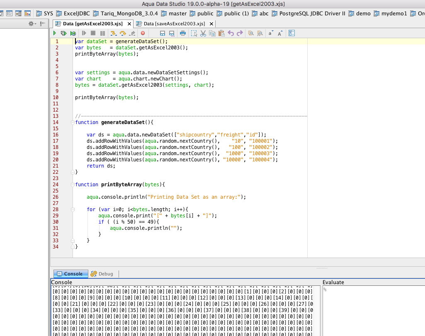The height and width of the screenshot is (336, 425).
Task: Start the script in debug mode
Action: click(63, 33)
